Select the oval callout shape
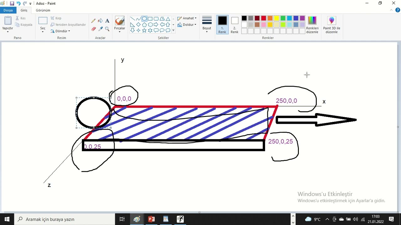Screen dimensions: 401x225 click(162, 30)
